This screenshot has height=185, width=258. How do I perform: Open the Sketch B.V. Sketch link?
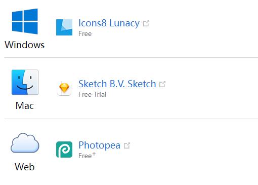[x=117, y=84]
